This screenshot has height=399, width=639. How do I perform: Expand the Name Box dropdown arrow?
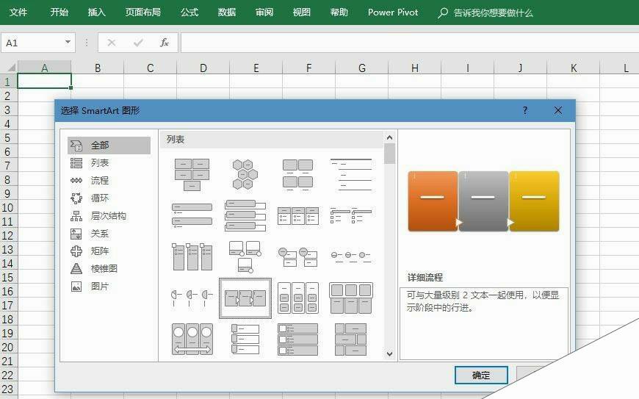68,43
